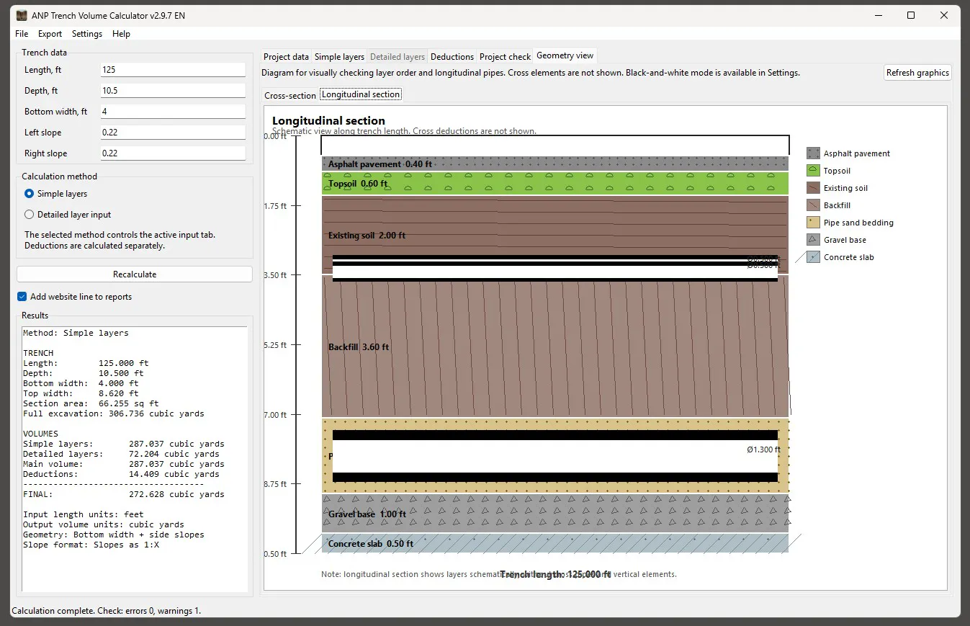Click the Left slope input field
The image size is (970, 626).
tap(173, 133)
